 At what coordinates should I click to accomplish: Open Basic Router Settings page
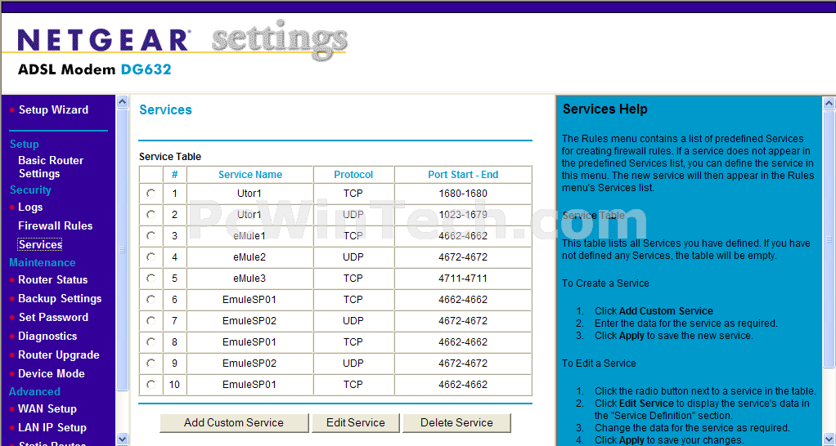click(x=51, y=167)
